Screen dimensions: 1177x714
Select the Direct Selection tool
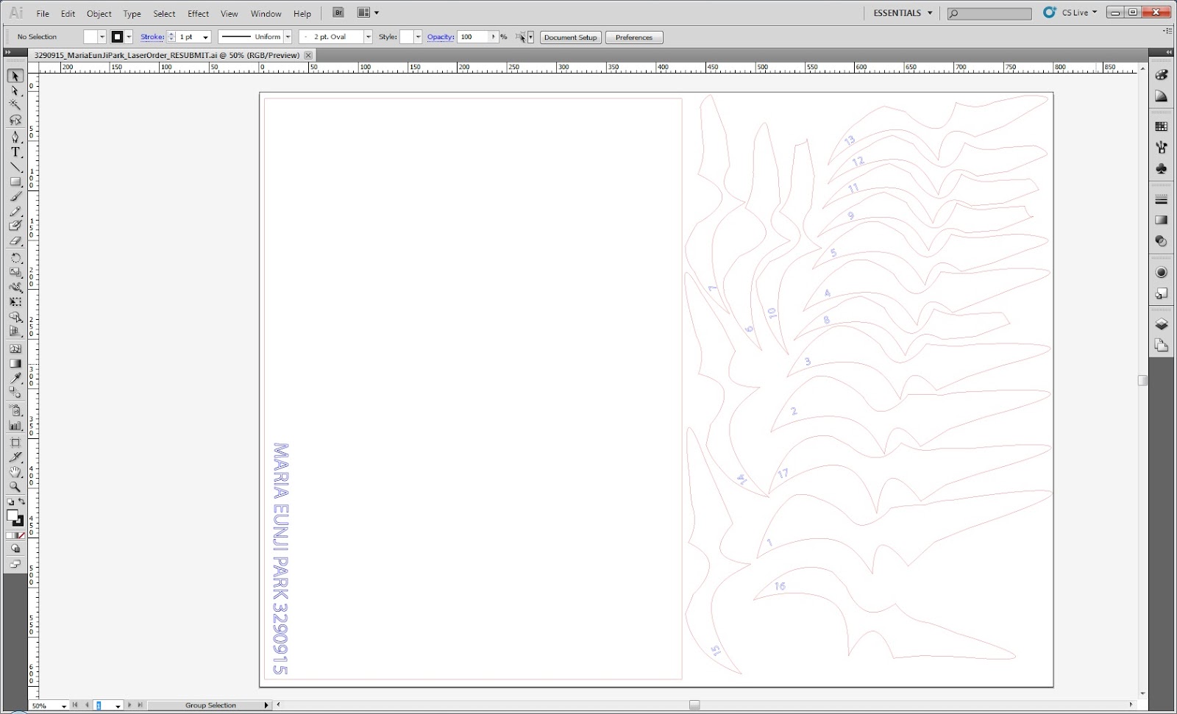tap(15, 91)
